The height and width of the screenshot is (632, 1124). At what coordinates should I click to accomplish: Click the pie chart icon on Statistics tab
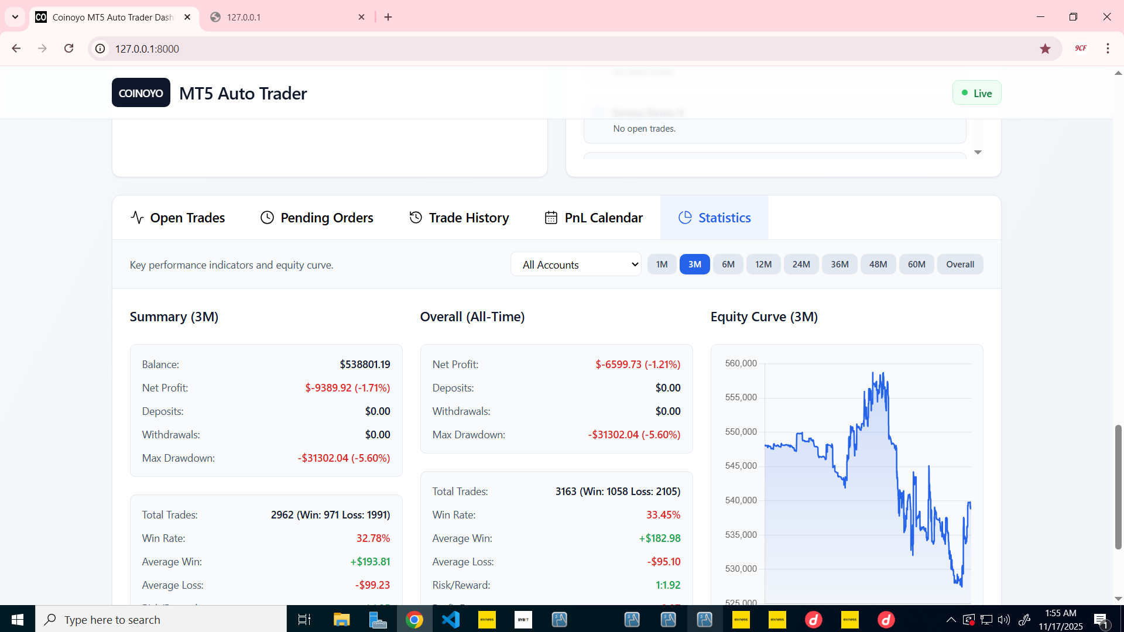click(x=686, y=217)
